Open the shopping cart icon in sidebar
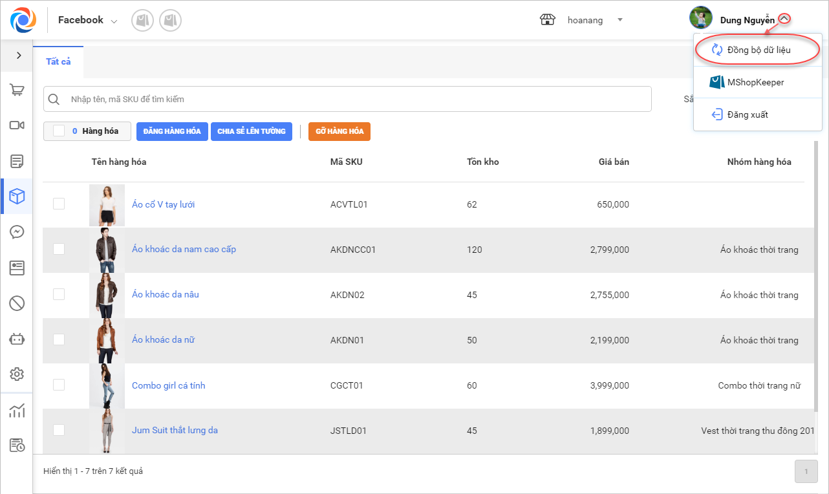Viewport: 829px width, 494px height. click(17, 91)
